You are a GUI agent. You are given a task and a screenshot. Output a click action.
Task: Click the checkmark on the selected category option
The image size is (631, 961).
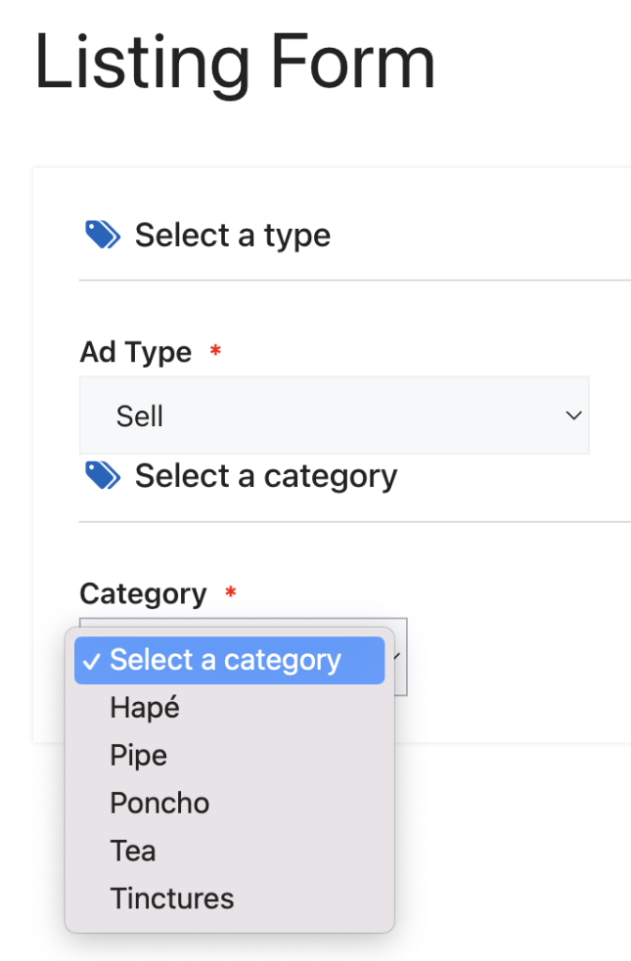click(91, 661)
